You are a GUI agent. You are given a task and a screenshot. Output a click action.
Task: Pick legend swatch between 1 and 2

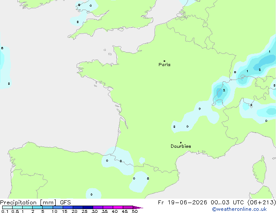(x=27, y=207)
